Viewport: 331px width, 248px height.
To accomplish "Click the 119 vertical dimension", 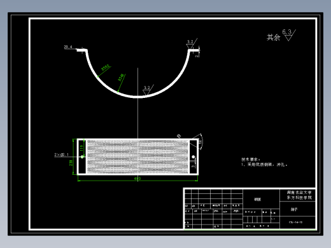I will (81, 148).
